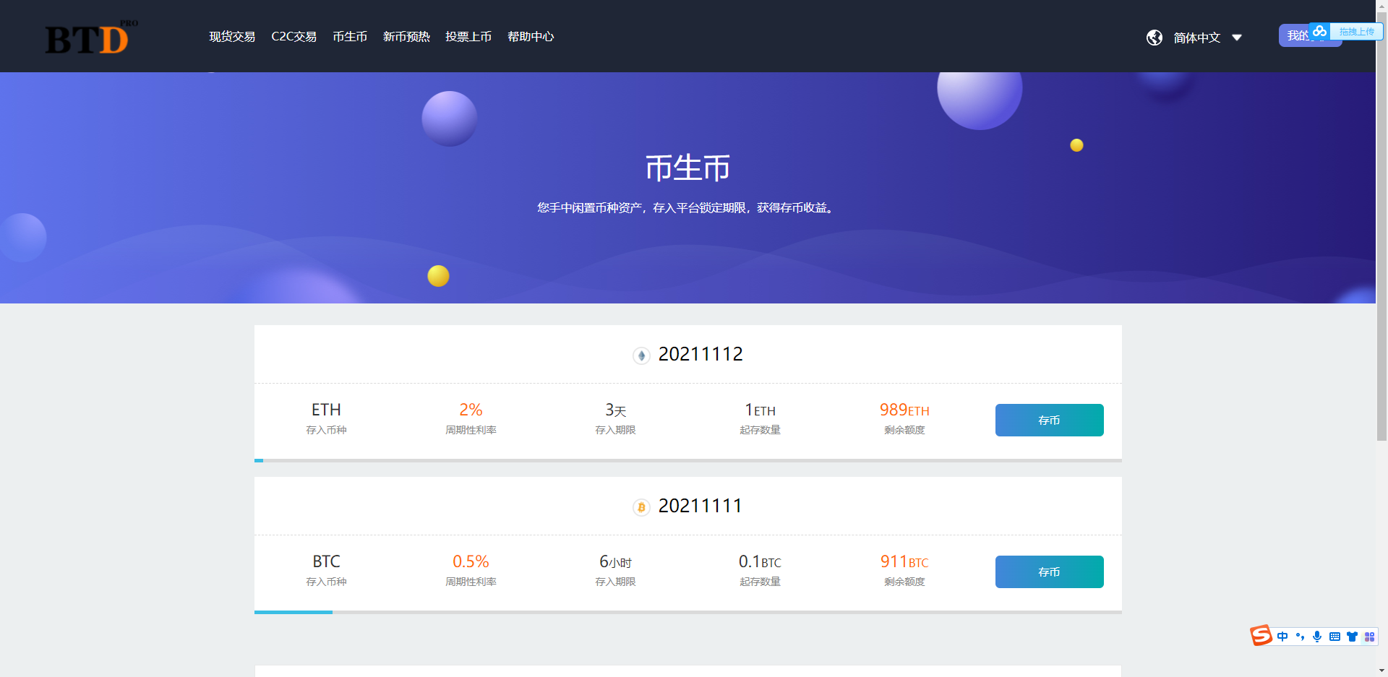Click the BTD Pro logo
The image size is (1388, 677).
pos(87,38)
